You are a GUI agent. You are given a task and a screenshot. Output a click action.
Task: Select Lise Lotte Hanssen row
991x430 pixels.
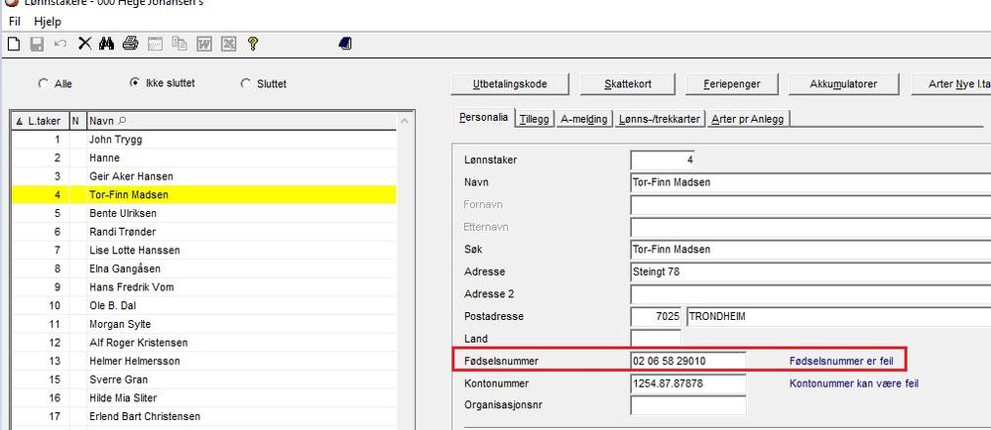(x=203, y=250)
